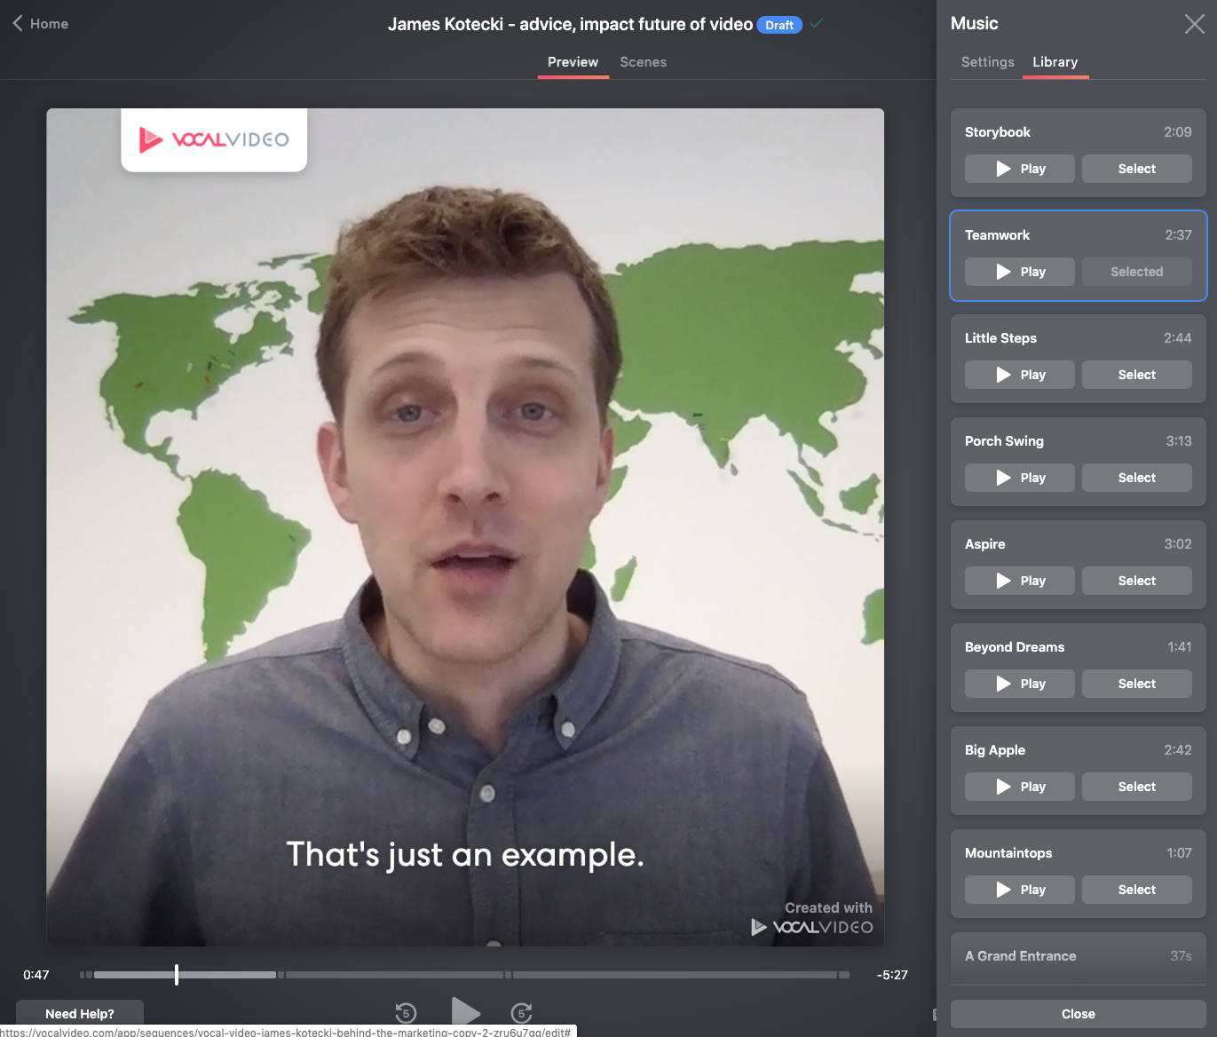Play the Little Steps track
This screenshot has width=1217, height=1037.
point(1019,375)
